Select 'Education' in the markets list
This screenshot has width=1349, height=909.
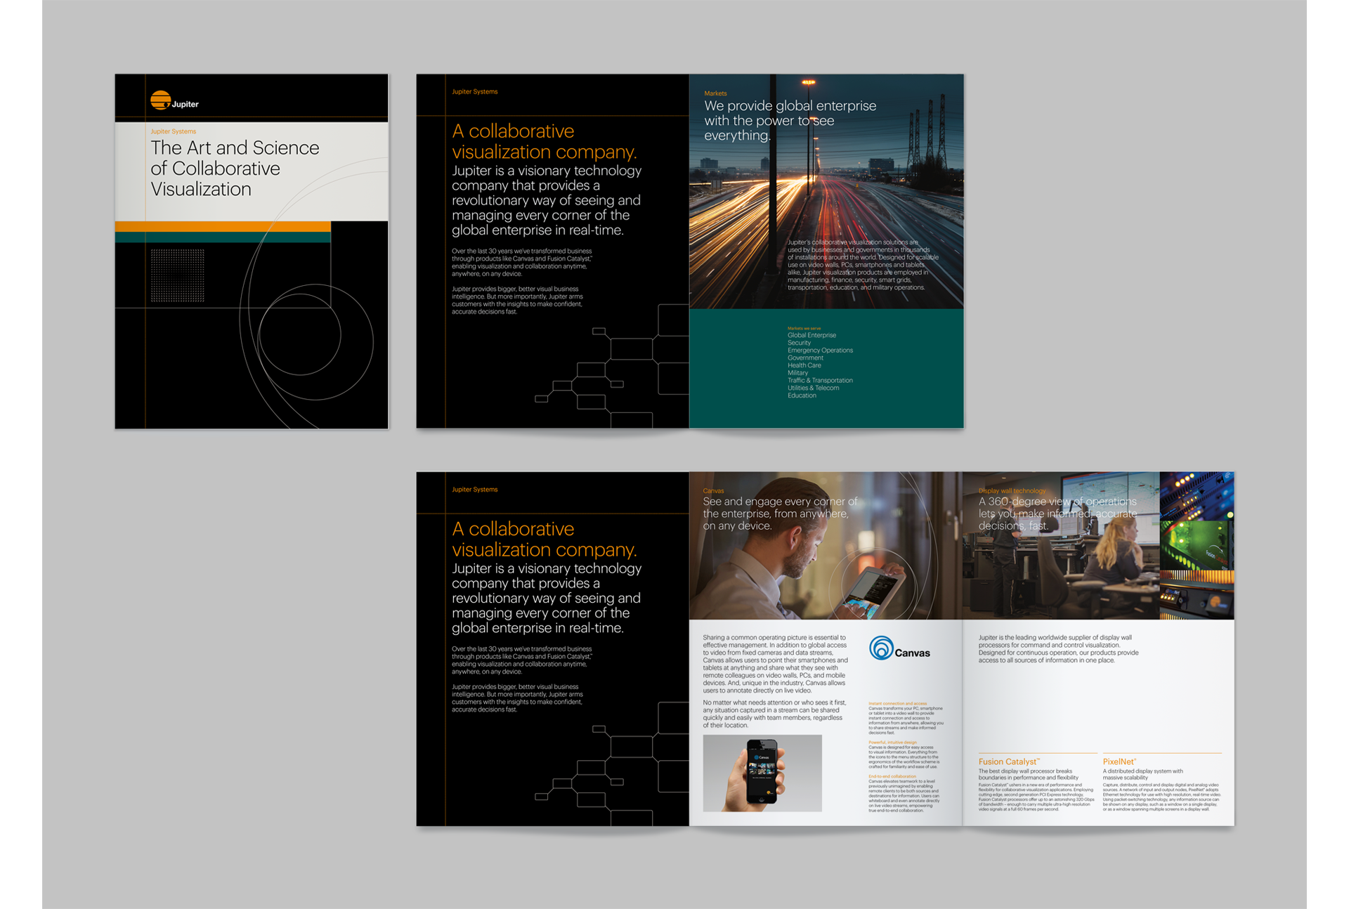pos(802,395)
